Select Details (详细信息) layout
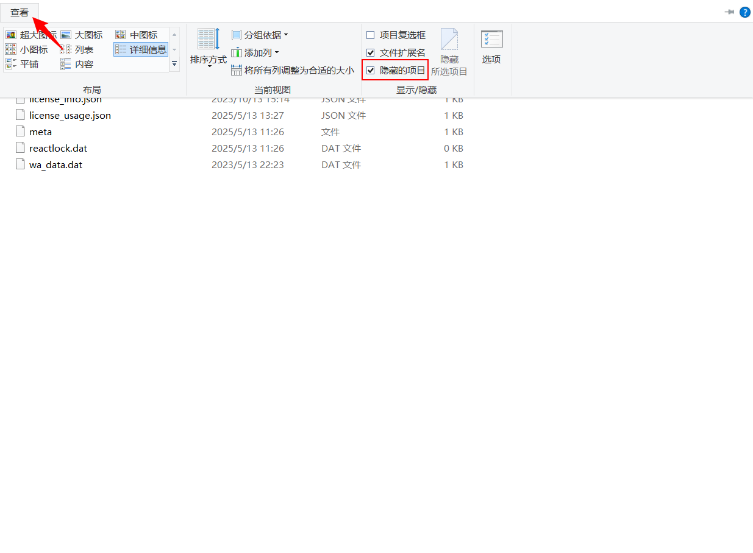Viewport: 753px width, 553px height. 141,49
